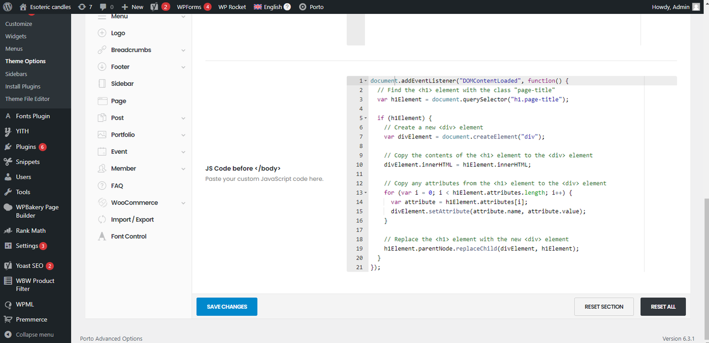Expand the Event section chevron

click(x=183, y=152)
